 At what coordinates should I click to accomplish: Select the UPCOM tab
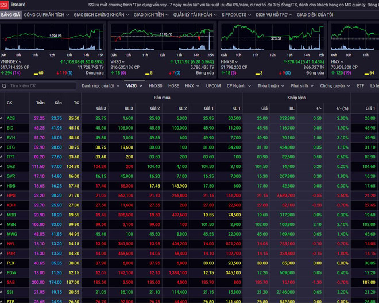[213, 86]
